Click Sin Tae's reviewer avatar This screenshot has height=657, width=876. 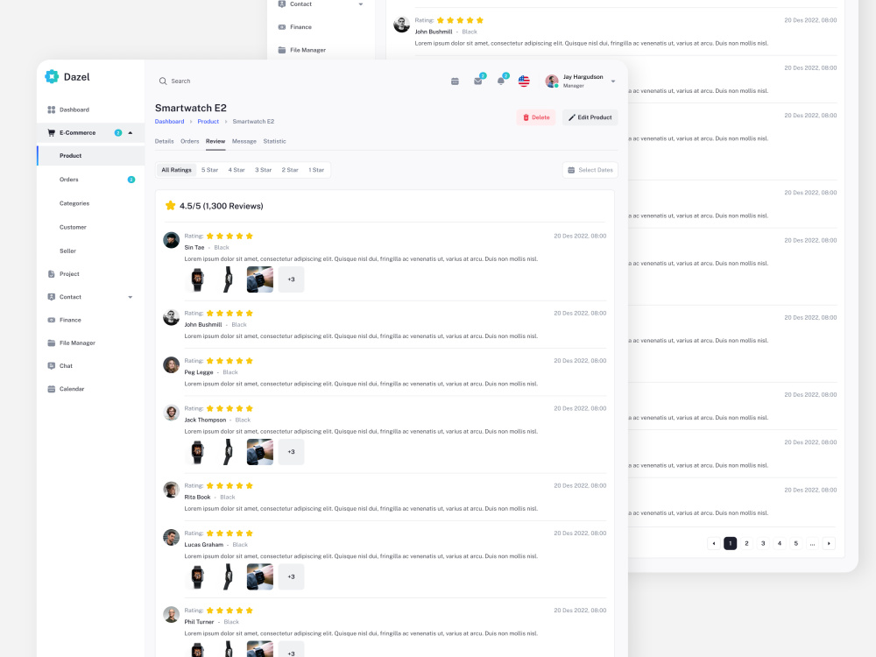pos(171,240)
